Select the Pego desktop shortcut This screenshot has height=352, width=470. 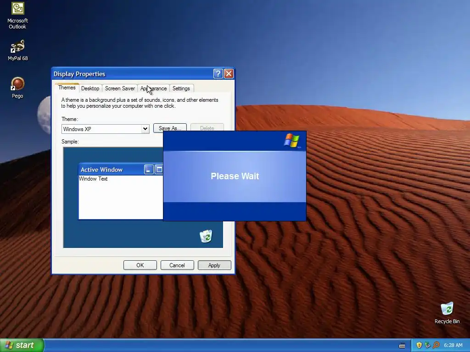click(17, 88)
